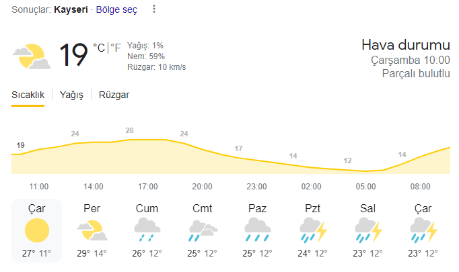Viewport: 459px width, 272px height.
Task: Click the 26 degree peak on graph
Action: point(129,130)
